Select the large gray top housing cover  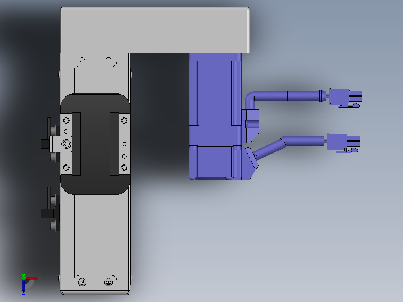[155, 30]
